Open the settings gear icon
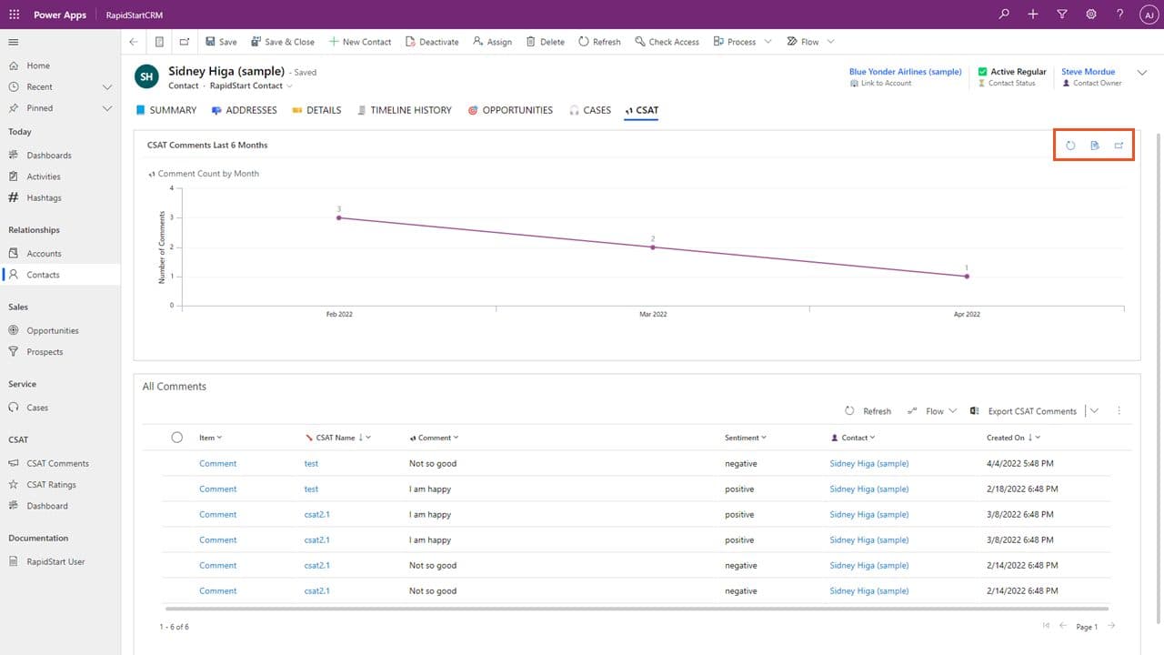 [x=1091, y=15]
